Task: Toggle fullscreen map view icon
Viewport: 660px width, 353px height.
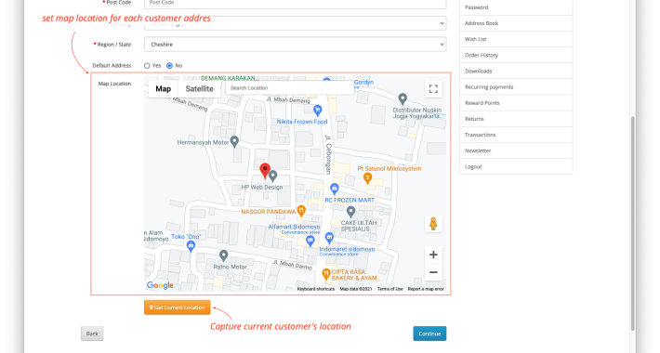Action: [433, 89]
